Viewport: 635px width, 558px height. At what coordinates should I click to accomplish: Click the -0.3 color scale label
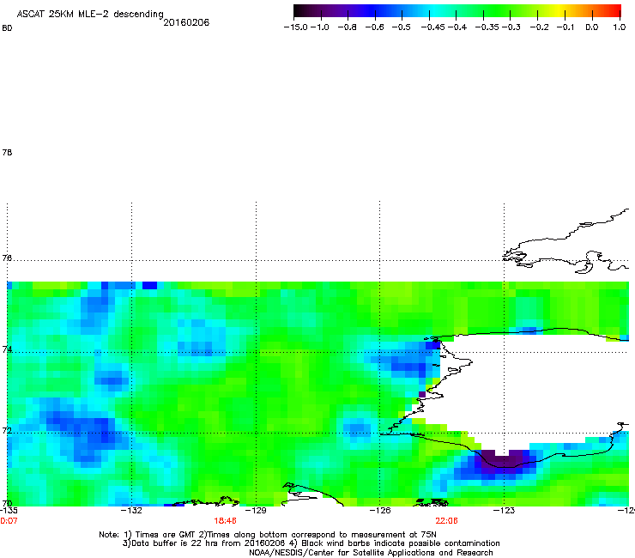click(x=511, y=27)
